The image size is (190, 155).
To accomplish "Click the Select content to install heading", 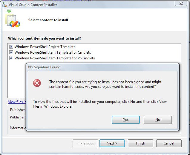I will 48,20.
